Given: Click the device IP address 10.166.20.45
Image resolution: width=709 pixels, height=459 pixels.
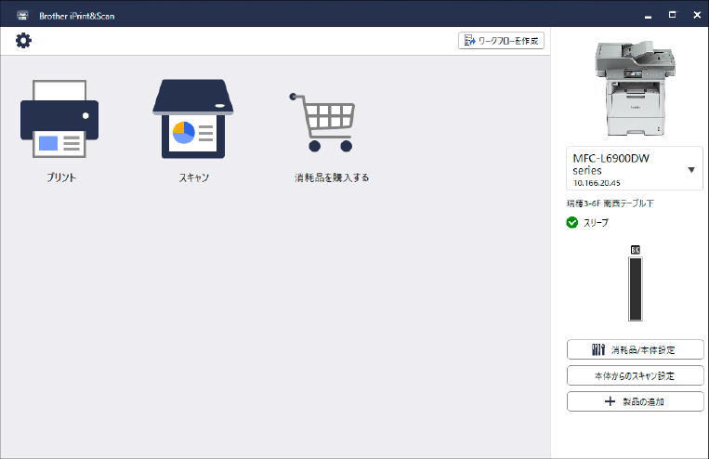Looking at the screenshot, I should tap(597, 183).
